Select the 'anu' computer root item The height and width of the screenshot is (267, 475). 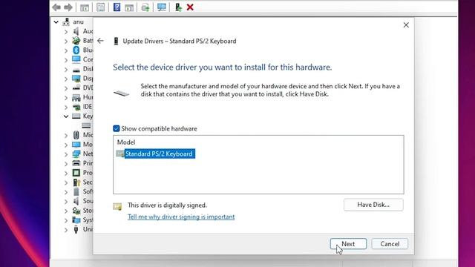78,22
